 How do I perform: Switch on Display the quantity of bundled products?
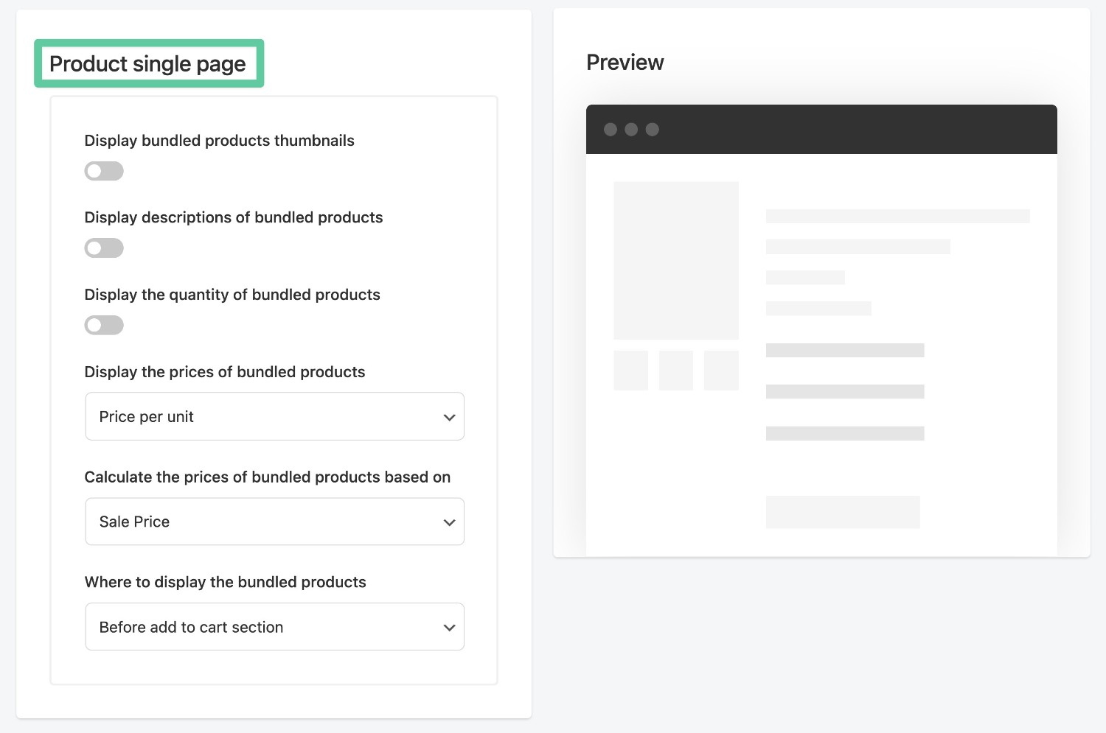(104, 325)
